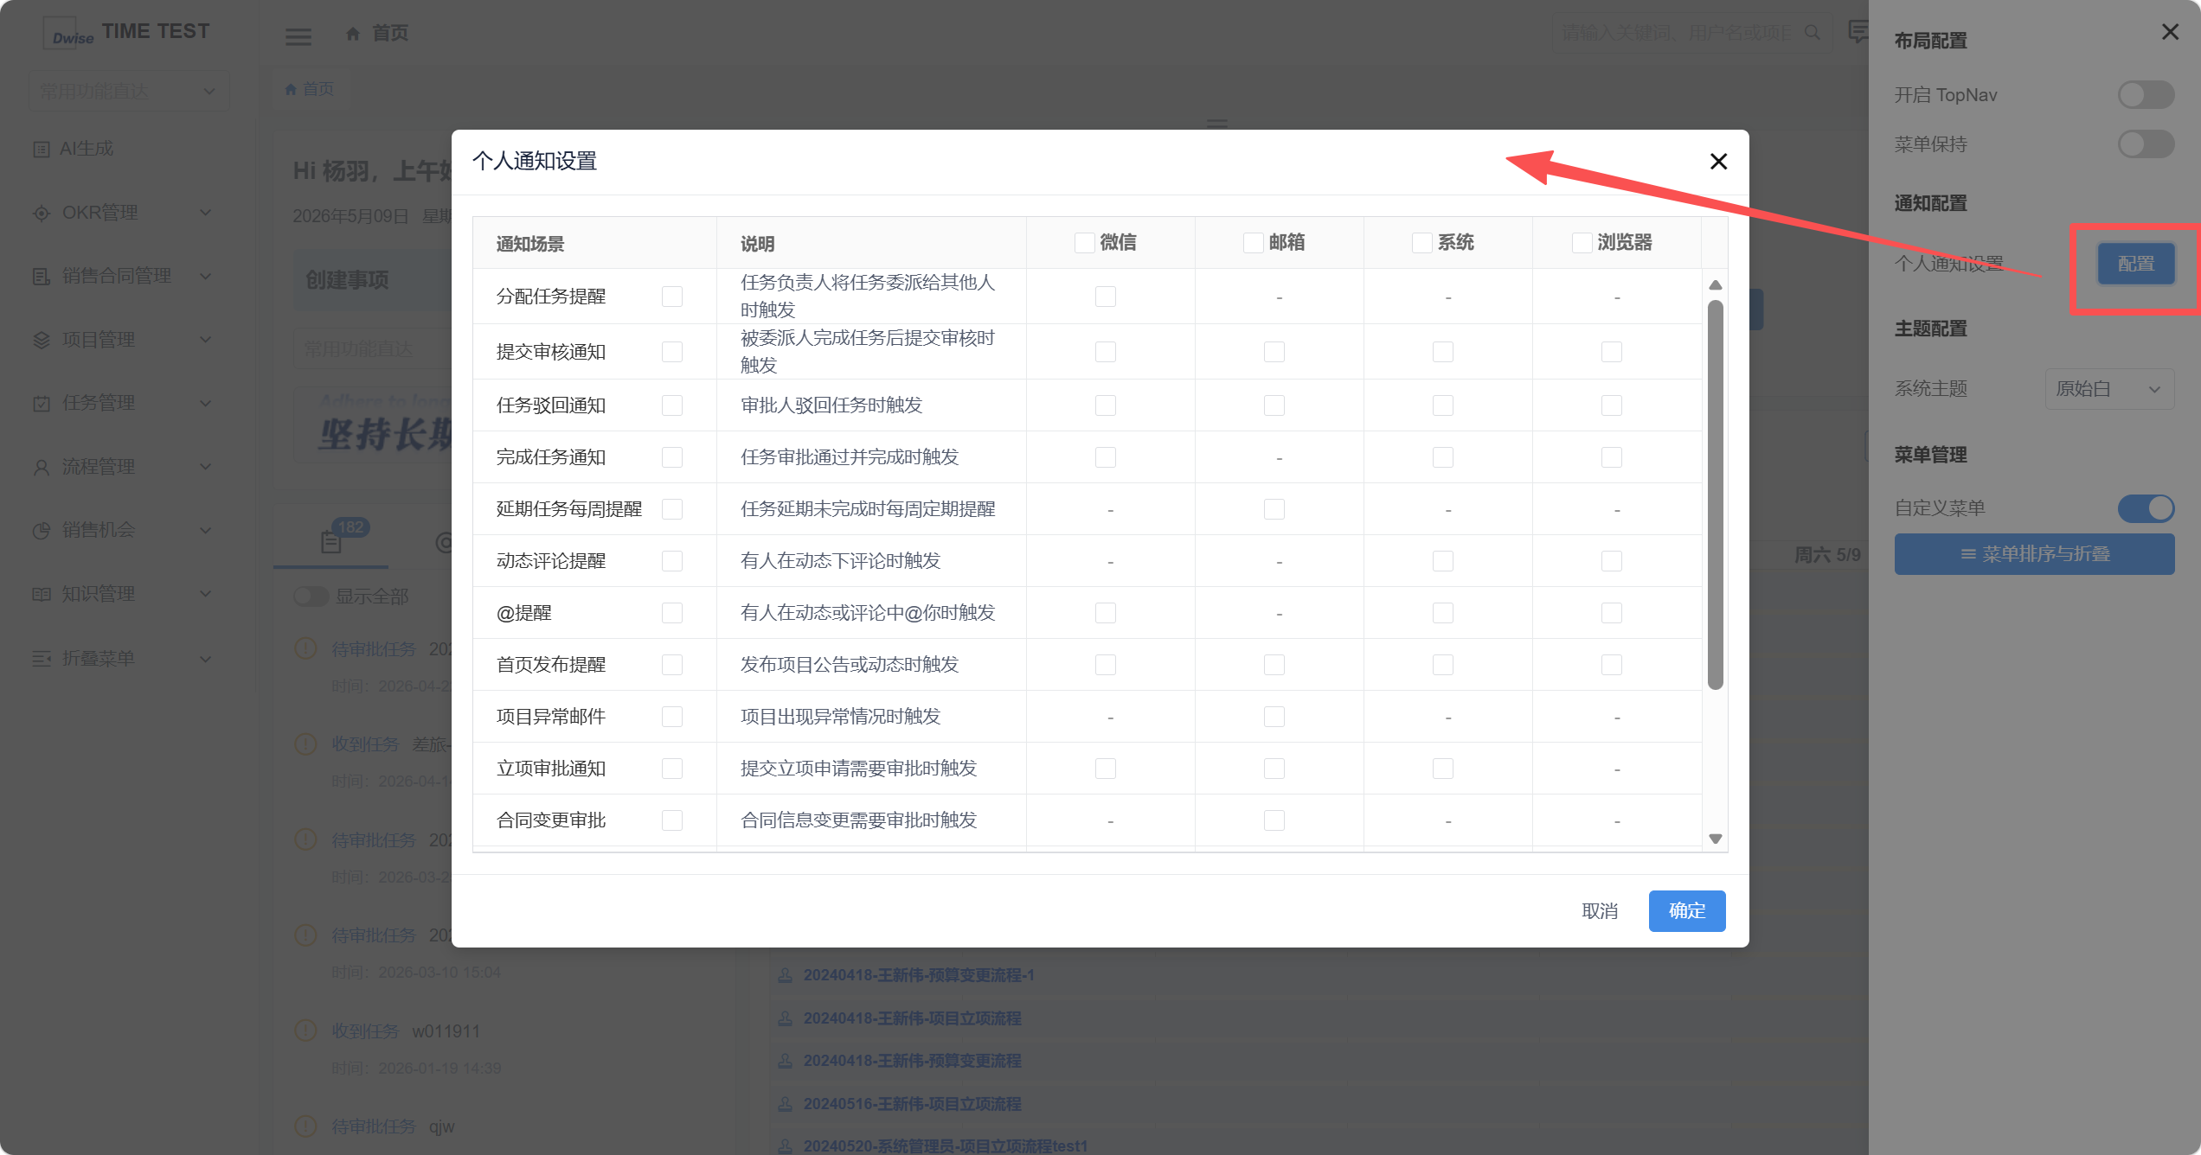Check 邮箱 checkbox for 延期任务每周提醒

[1274, 509]
